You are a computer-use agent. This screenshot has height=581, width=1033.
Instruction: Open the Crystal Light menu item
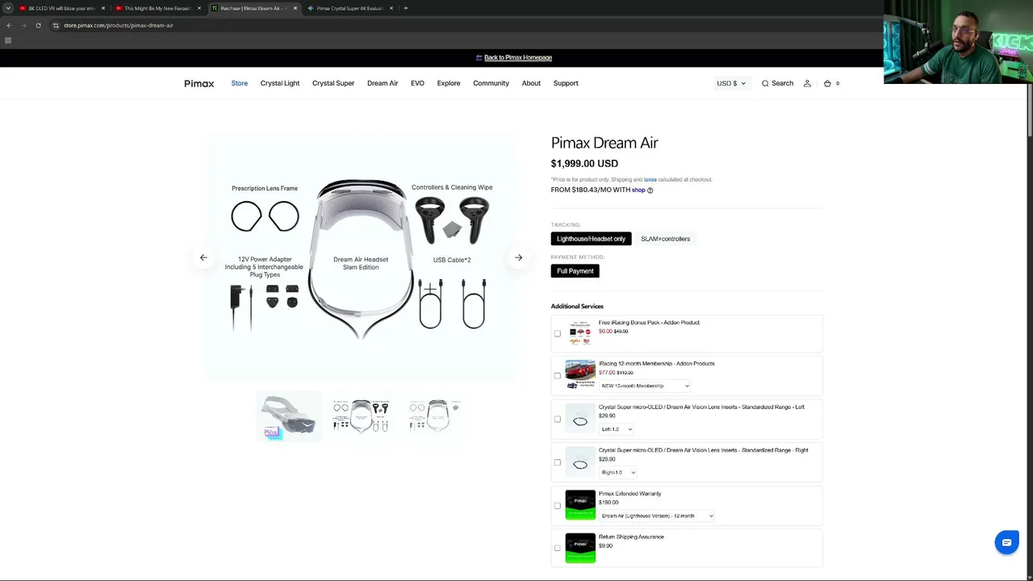click(280, 83)
